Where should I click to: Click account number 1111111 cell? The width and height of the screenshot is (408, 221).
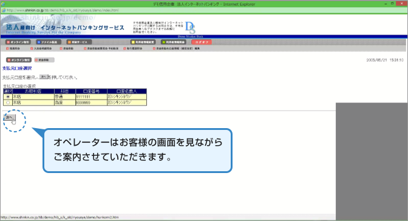[91, 97]
